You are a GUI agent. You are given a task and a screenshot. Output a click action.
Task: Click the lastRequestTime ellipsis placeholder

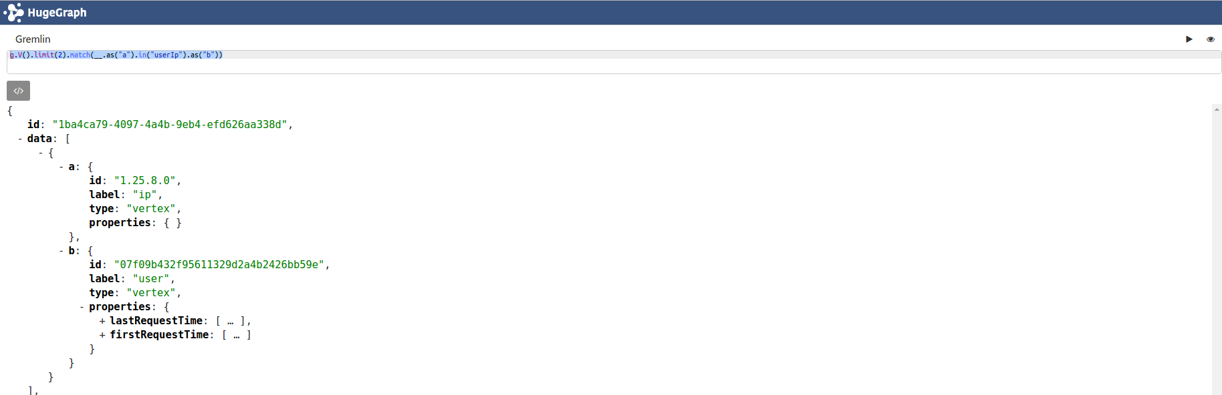pos(230,321)
